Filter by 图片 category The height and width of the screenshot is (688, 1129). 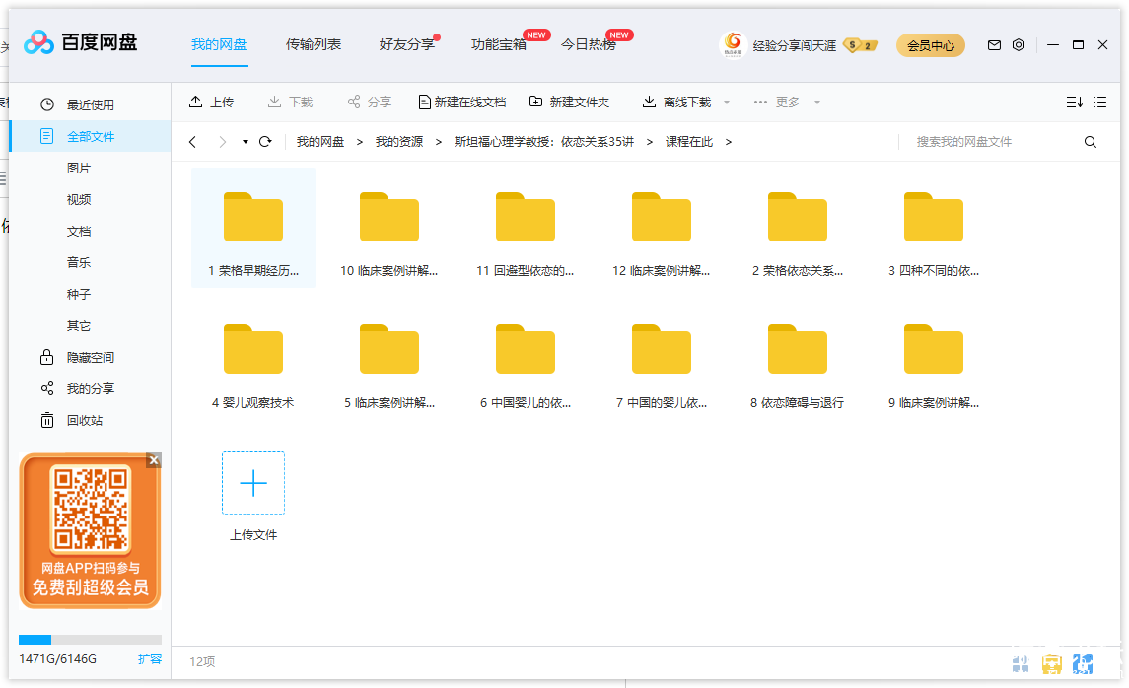coord(79,168)
